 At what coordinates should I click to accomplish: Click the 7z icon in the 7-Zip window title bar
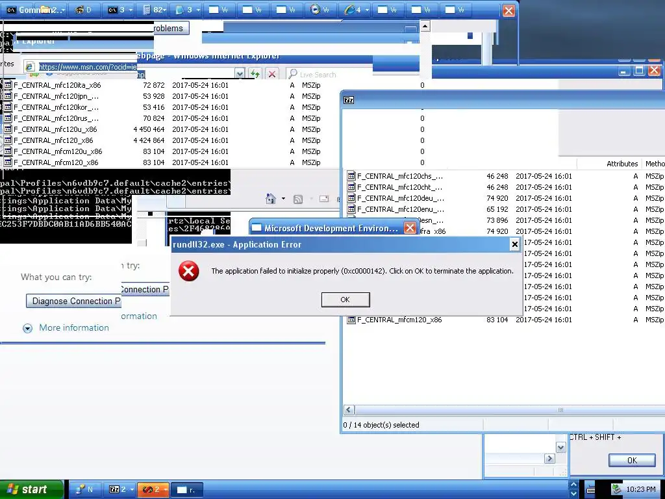[x=349, y=100]
